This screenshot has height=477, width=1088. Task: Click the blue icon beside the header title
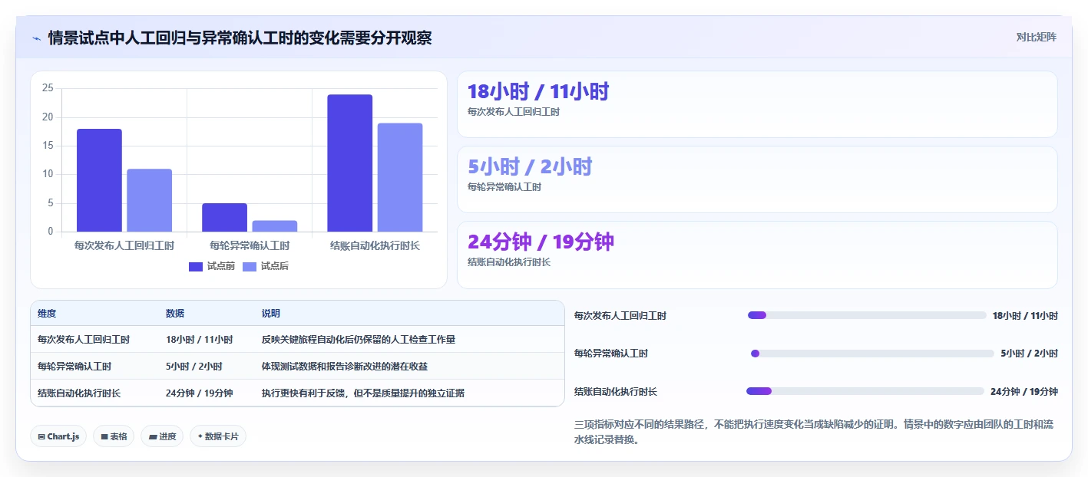point(36,38)
